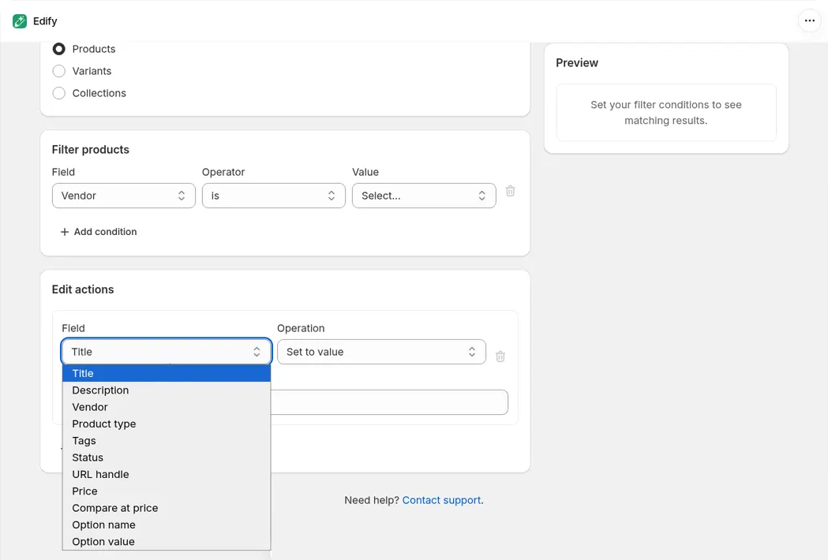
Task: Click the Edit actions heading
Action: click(83, 289)
